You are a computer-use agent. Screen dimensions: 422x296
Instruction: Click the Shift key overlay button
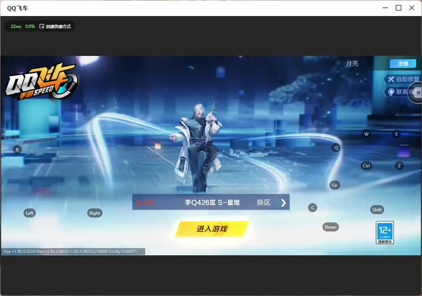tap(377, 210)
